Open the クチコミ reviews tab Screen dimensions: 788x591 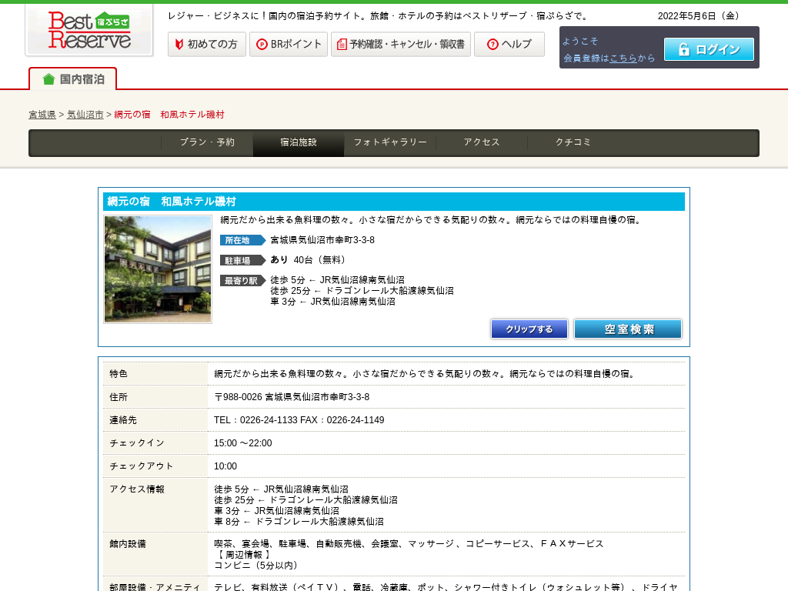(573, 142)
